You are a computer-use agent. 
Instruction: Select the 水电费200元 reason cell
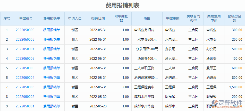point(147,39)
